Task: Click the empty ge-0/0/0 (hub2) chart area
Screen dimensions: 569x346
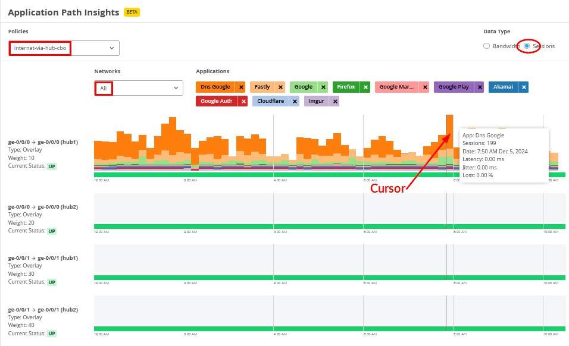Action: [x=330, y=208]
